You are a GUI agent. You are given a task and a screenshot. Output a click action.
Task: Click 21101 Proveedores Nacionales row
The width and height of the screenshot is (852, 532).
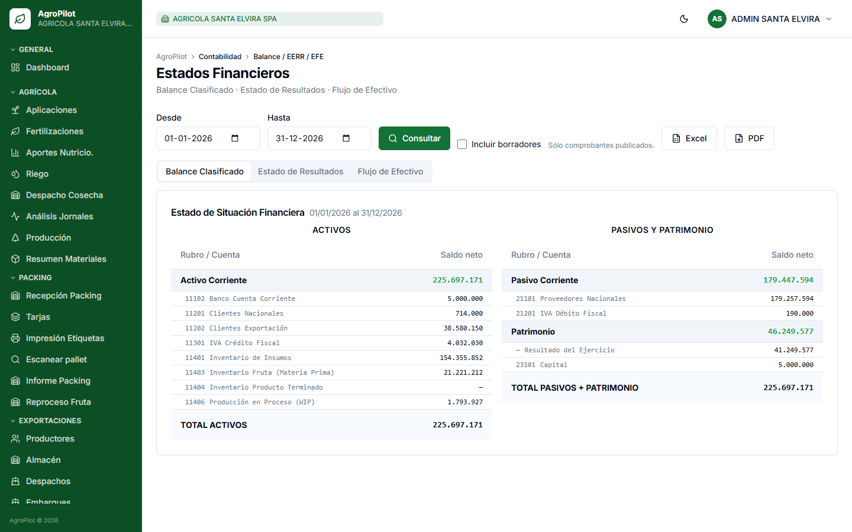(662, 299)
